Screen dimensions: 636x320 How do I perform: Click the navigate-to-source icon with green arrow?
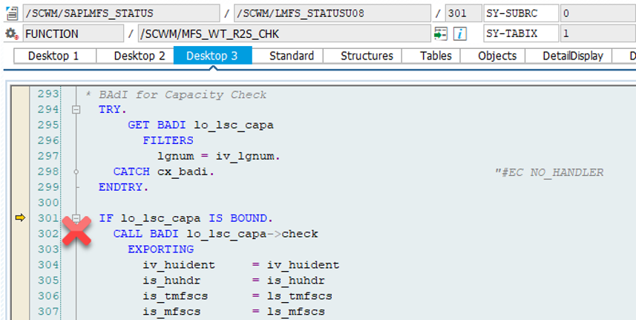pyautogui.click(x=441, y=33)
